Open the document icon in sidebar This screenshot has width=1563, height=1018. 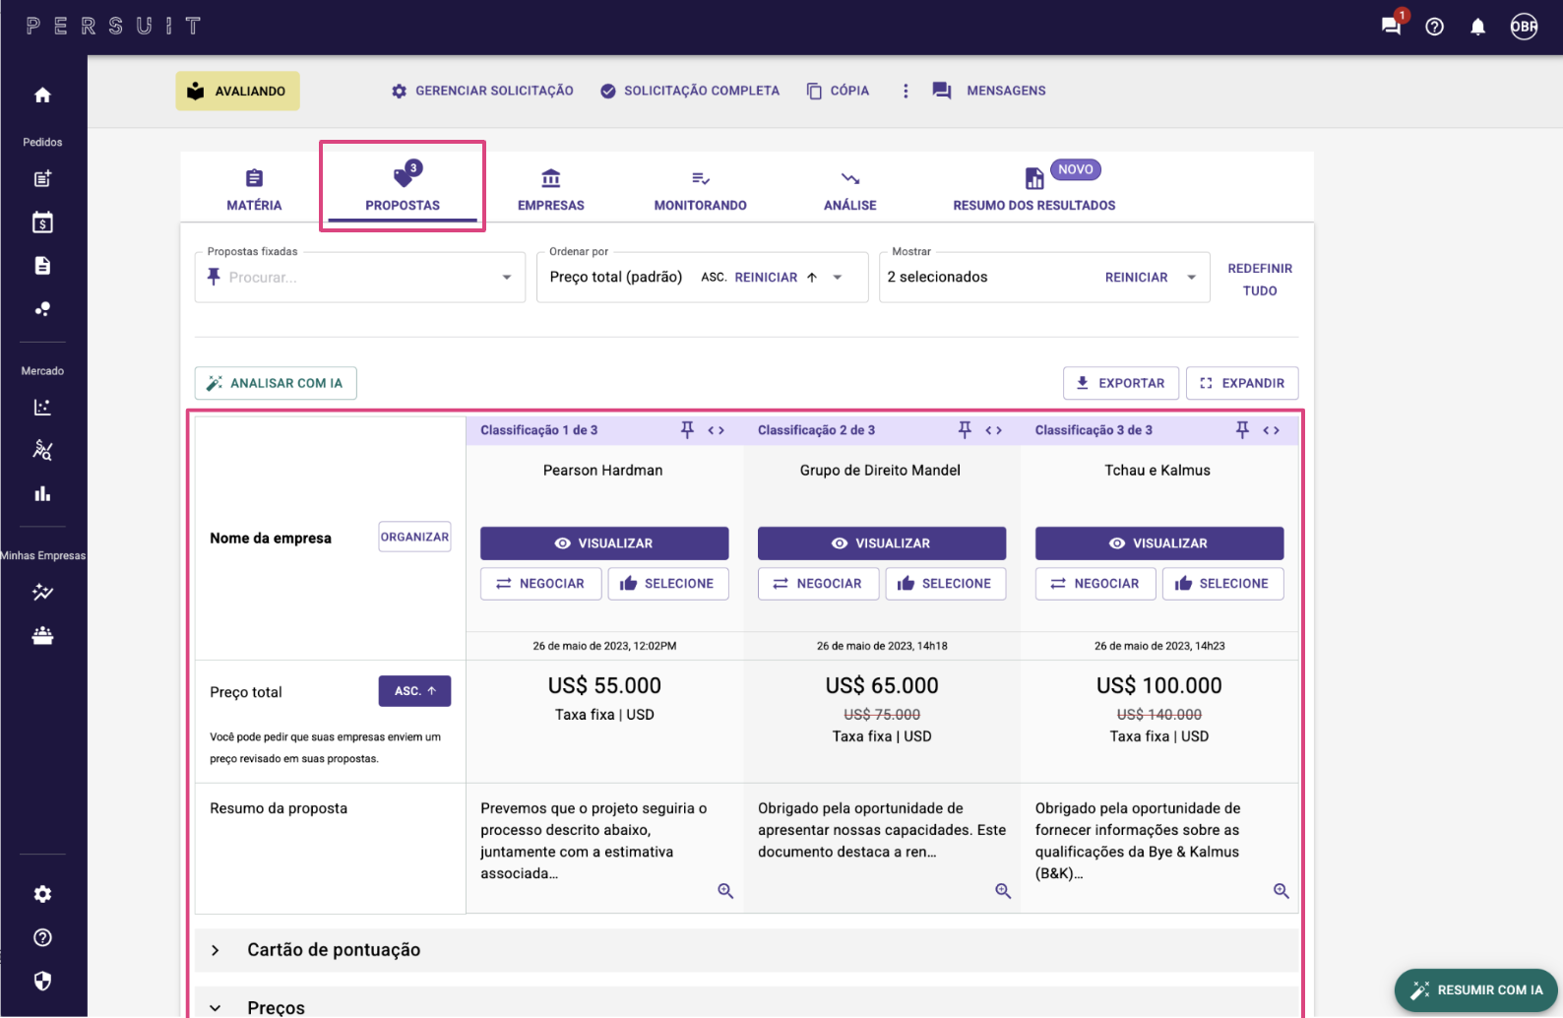(x=42, y=265)
